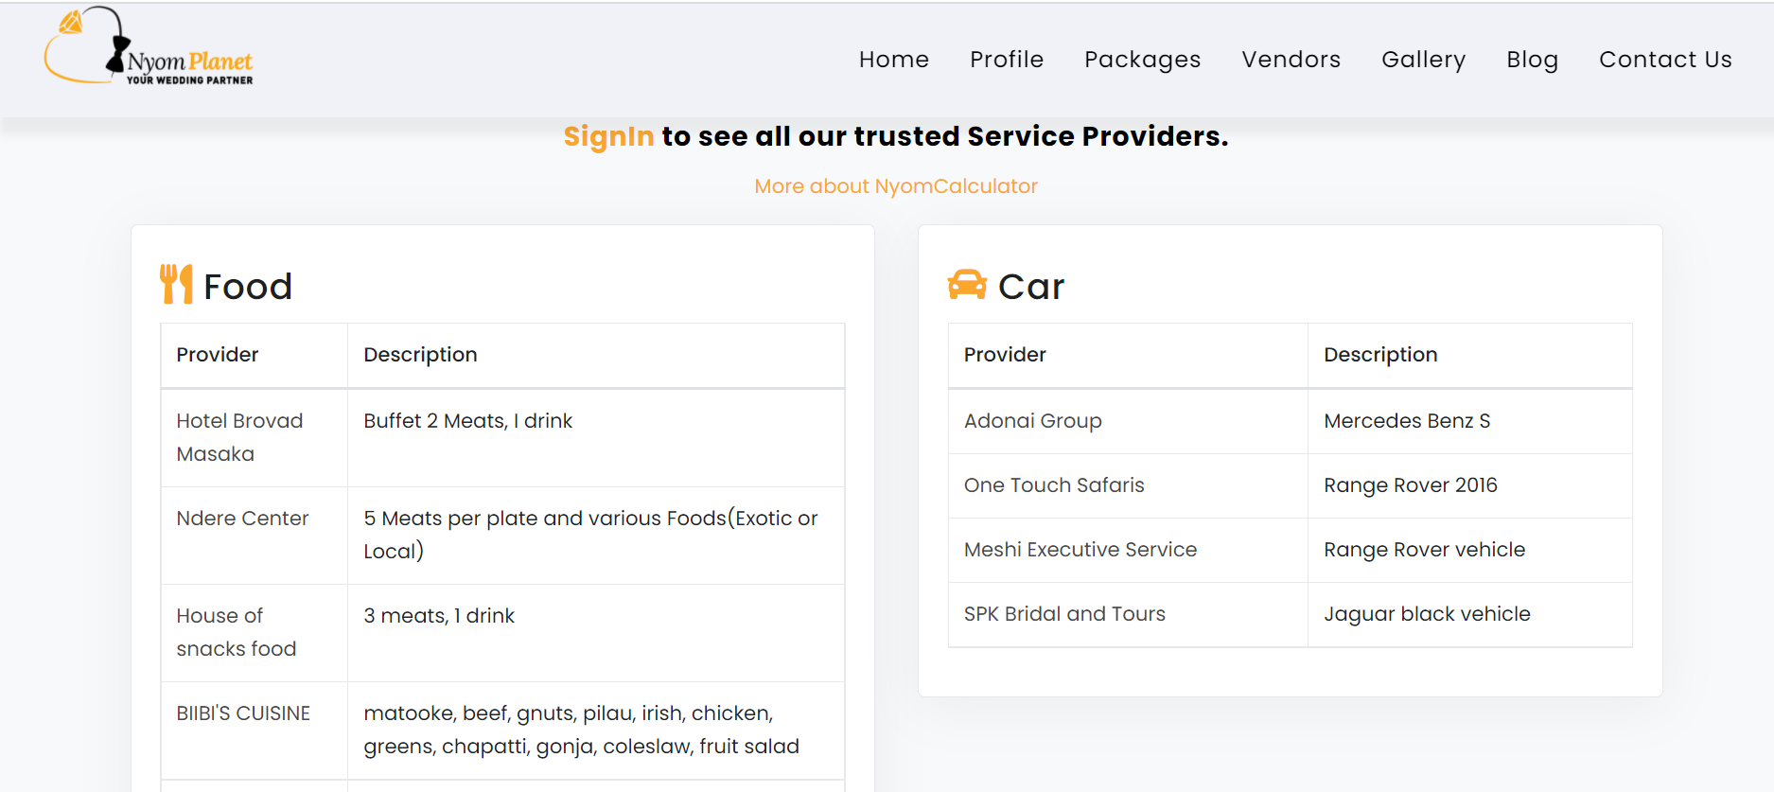Open the Contact Us page
Image resolution: width=1774 pixels, height=792 pixels.
1665,60
